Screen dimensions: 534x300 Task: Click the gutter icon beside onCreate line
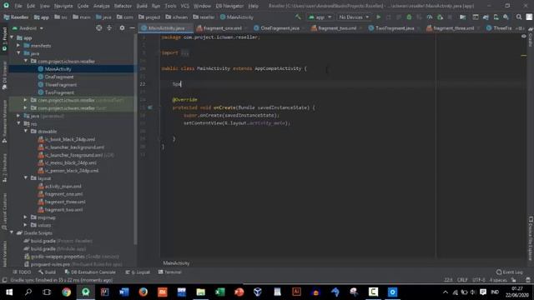point(150,107)
